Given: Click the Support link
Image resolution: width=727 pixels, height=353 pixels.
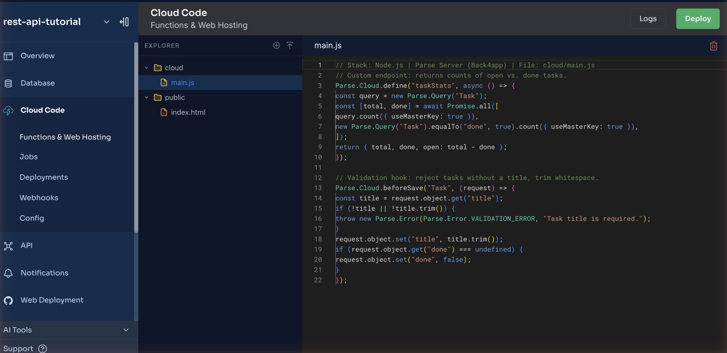Looking at the screenshot, I should pyautogui.click(x=18, y=348).
